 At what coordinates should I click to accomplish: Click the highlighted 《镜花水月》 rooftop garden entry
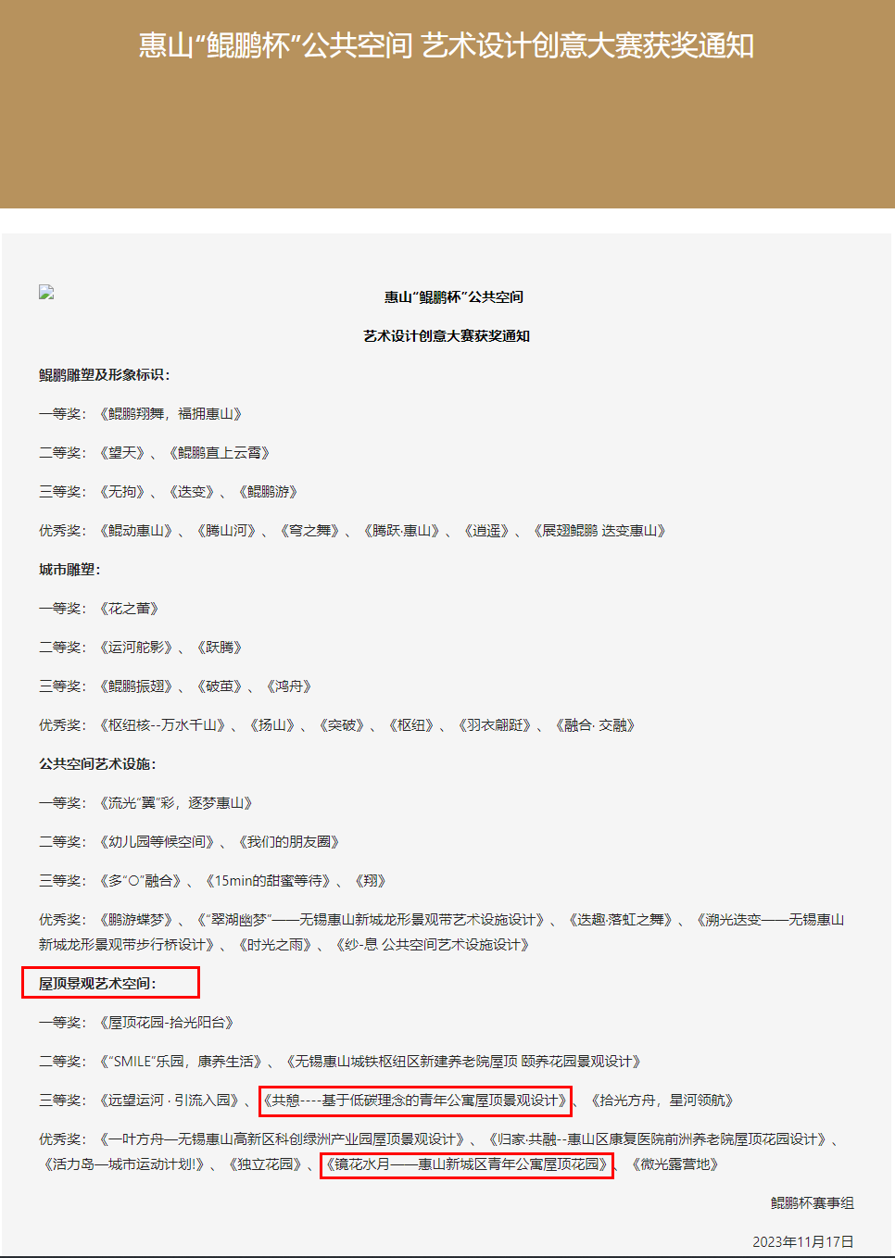coord(467,1164)
